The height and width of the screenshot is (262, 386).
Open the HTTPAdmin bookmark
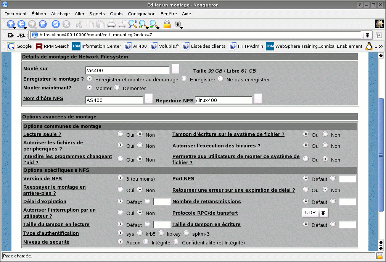point(246,46)
